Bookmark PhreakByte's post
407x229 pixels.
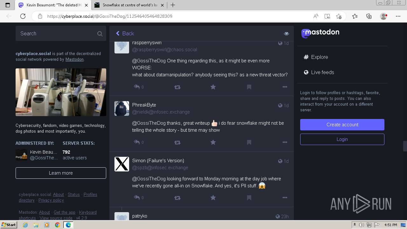[x=249, y=142]
